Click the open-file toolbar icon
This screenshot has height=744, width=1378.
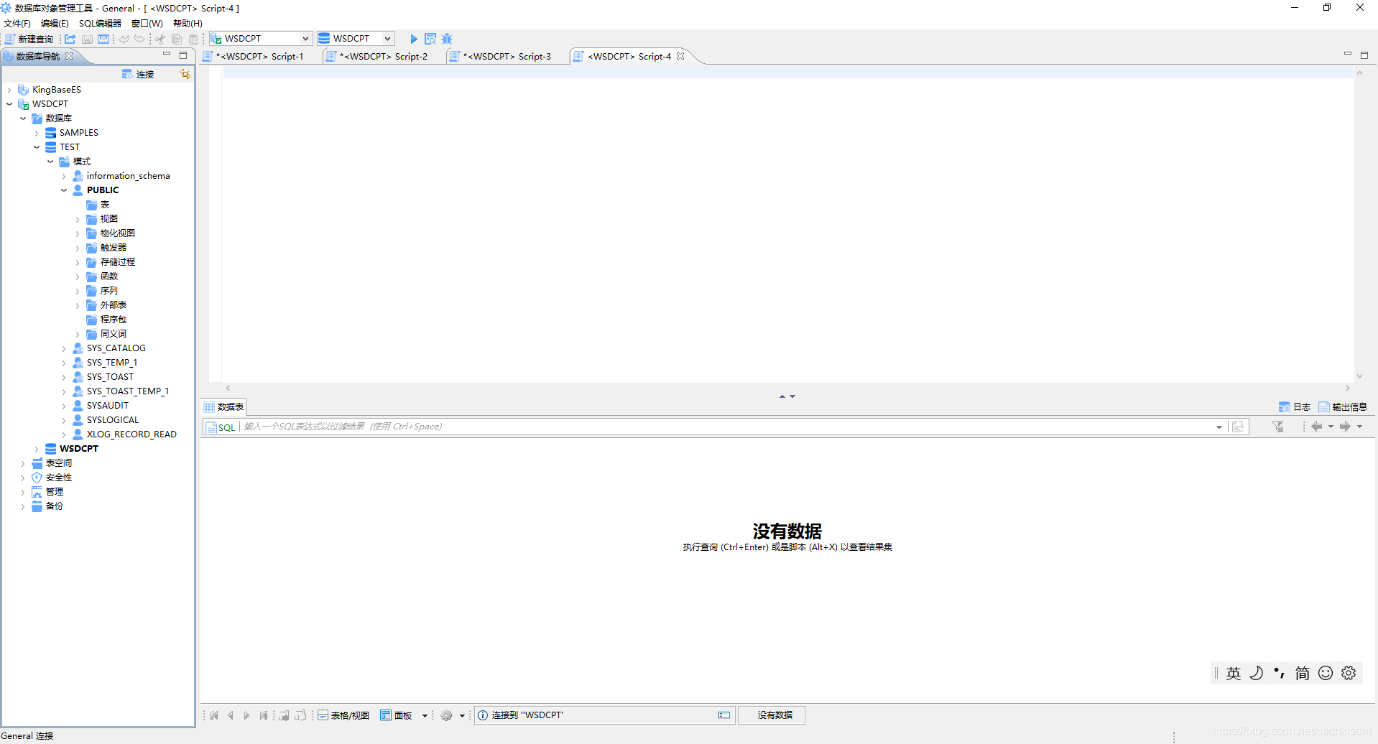click(x=70, y=39)
